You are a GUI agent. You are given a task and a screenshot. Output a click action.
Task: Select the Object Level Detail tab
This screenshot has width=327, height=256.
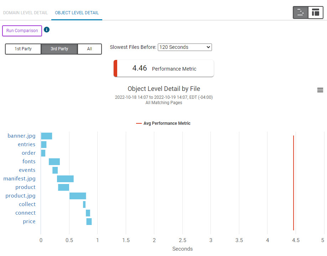pos(77,12)
